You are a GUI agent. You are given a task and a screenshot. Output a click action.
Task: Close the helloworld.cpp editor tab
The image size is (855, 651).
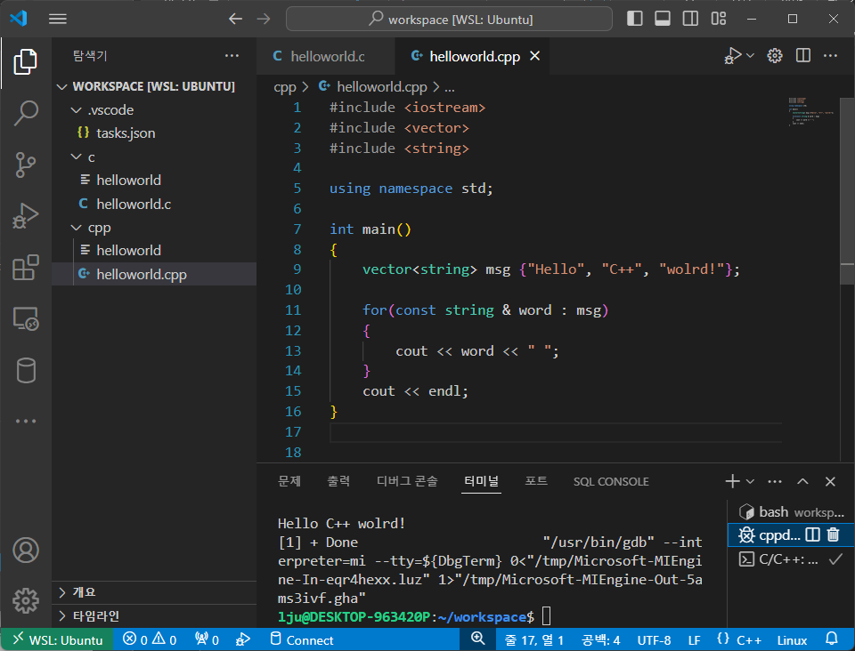[535, 56]
